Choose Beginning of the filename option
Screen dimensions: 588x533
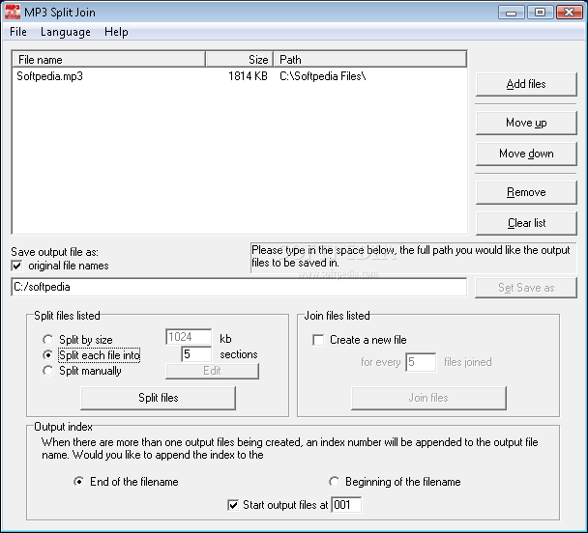(x=334, y=482)
